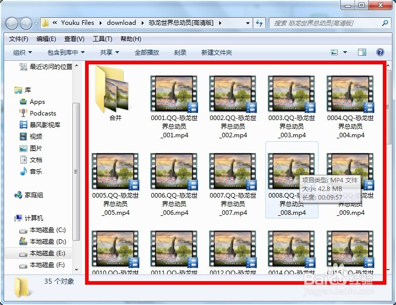
Task: Click Youku Files in the address path
Action: click(77, 23)
